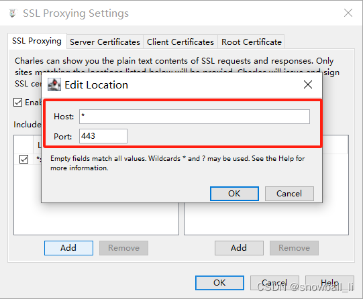363x299 pixels.
Task: Confirm Edit Location with OK
Action: [x=234, y=194]
